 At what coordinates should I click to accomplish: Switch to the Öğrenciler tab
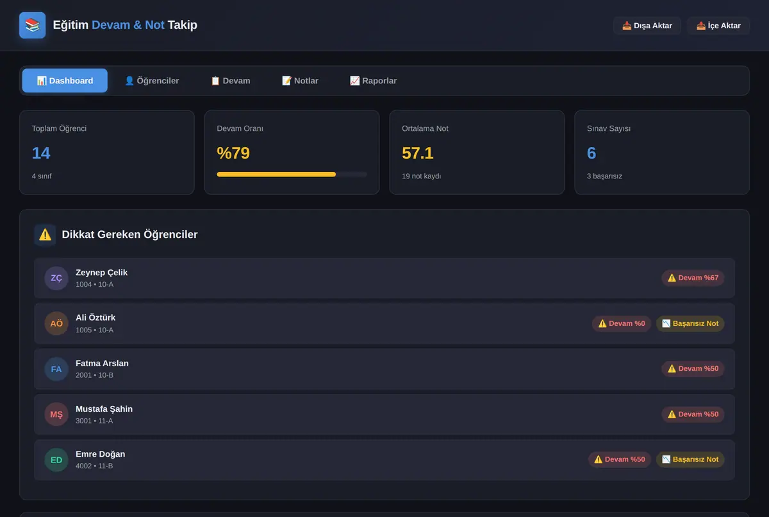click(152, 81)
